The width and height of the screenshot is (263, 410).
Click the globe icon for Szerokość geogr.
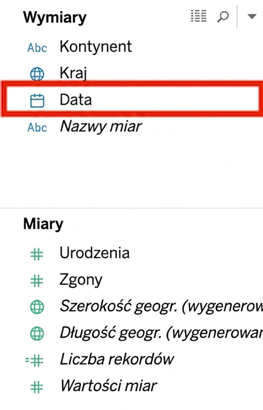click(37, 307)
